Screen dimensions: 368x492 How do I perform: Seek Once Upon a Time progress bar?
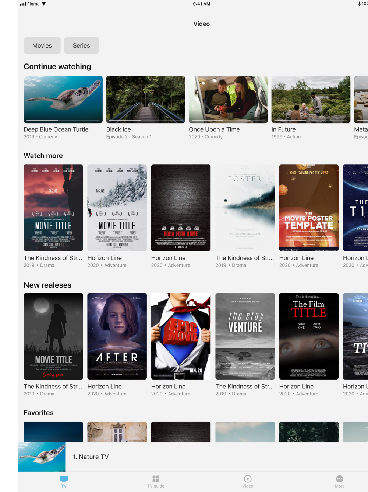pyautogui.click(x=228, y=121)
